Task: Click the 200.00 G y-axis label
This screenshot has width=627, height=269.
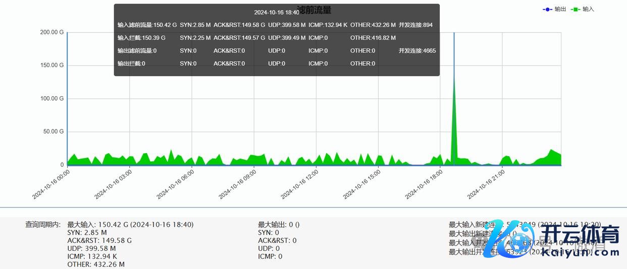Action: (x=51, y=32)
